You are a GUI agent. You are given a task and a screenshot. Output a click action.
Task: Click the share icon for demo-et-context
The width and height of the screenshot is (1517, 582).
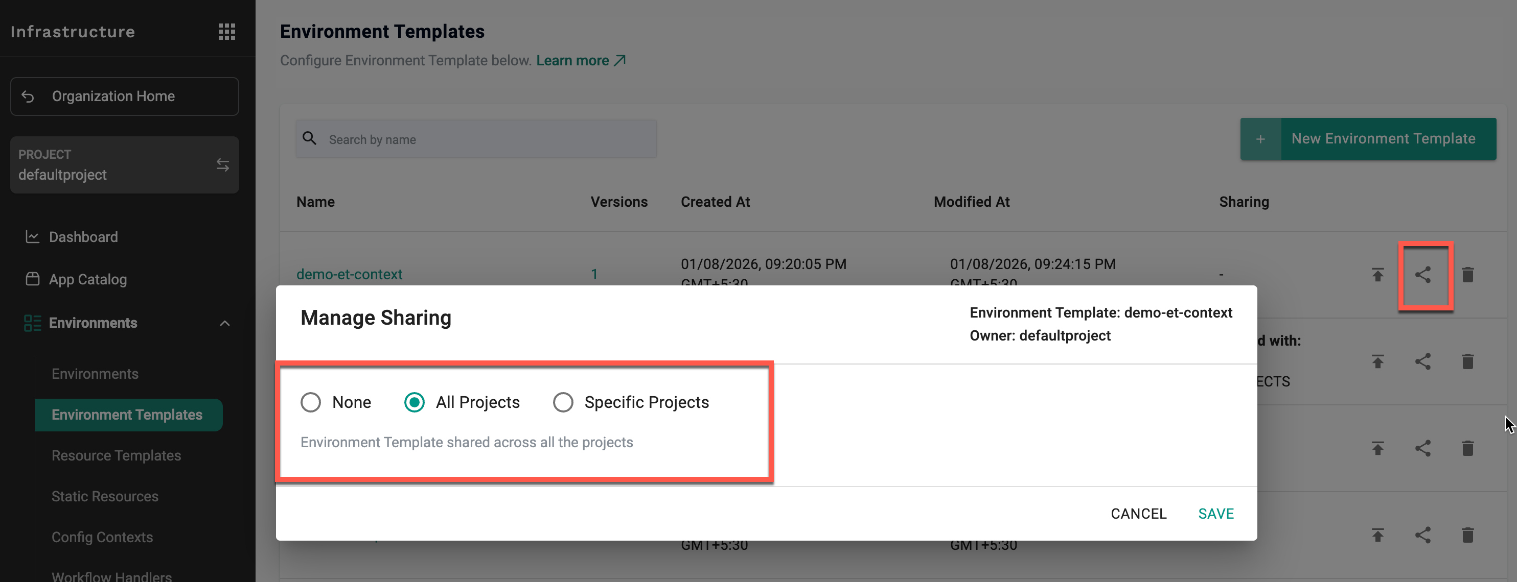point(1423,275)
